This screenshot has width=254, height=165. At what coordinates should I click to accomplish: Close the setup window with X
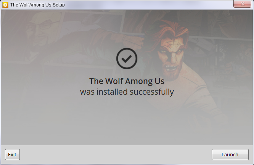click(x=242, y=4)
